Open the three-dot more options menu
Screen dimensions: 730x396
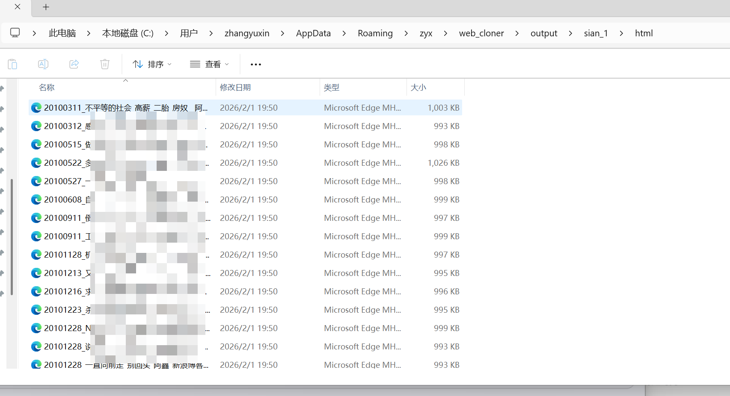(256, 65)
